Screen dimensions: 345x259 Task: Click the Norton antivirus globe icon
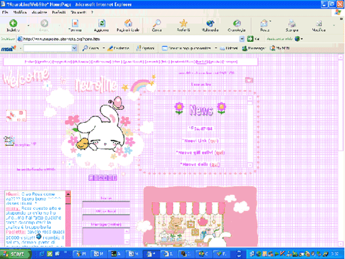(x=297, y=39)
